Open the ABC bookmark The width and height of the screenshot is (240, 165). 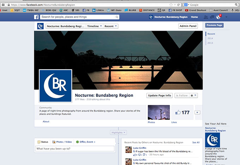(64, 10)
